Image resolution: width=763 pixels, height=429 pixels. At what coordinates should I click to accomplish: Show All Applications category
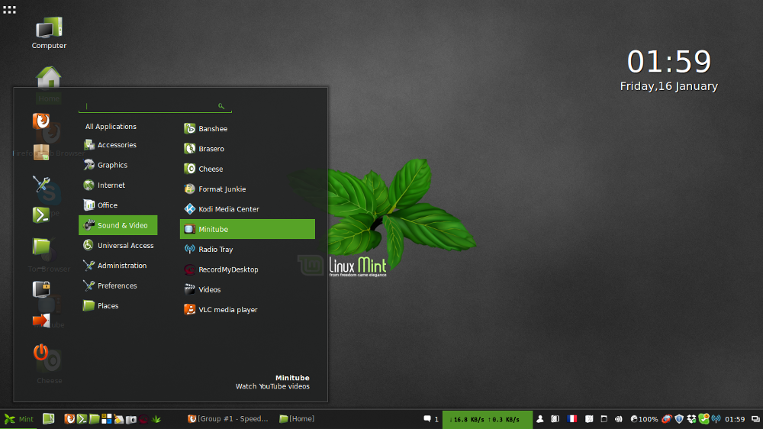point(111,127)
